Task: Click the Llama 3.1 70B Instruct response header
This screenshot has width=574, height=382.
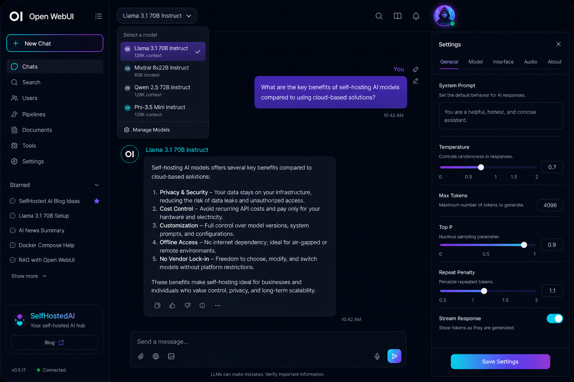Action: coord(177,150)
